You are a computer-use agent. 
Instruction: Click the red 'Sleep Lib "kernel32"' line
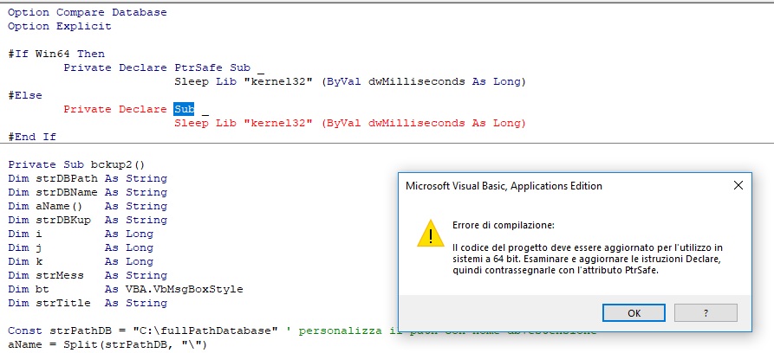pos(350,123)
